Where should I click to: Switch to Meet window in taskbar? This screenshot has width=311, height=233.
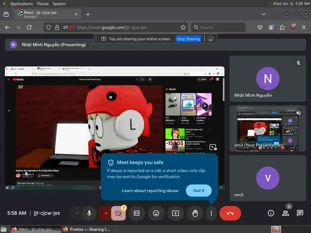(x=36, y=229)
